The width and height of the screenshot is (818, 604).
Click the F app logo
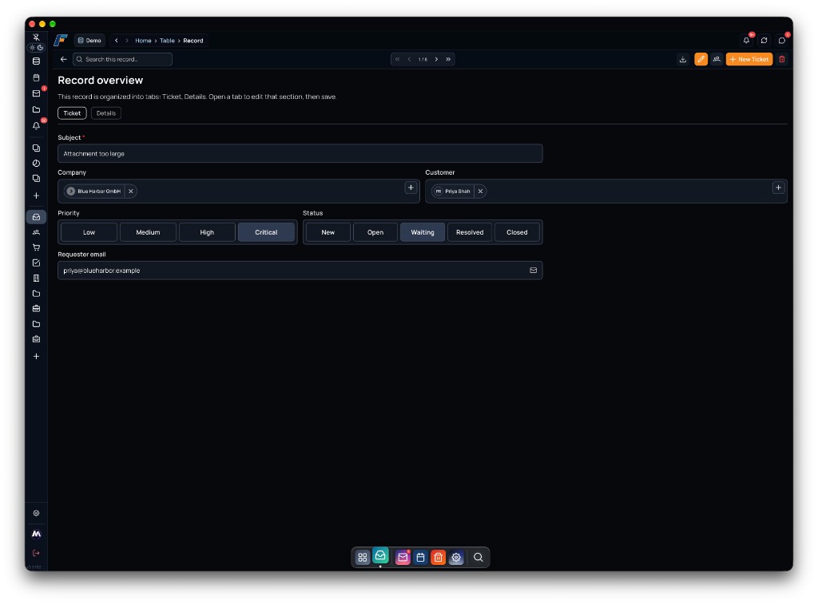coord(61,40)
